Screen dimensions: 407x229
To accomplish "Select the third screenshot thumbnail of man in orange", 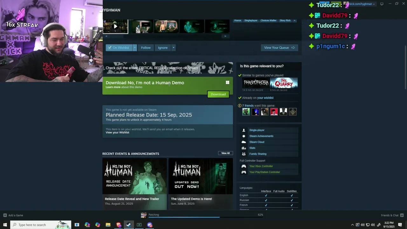I will 166,26.
